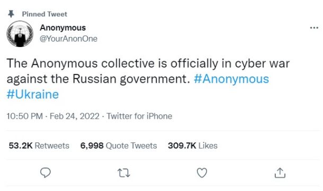Open the @YourAnonOne handle
Viewport: 323px width, 191px height.
68,39
